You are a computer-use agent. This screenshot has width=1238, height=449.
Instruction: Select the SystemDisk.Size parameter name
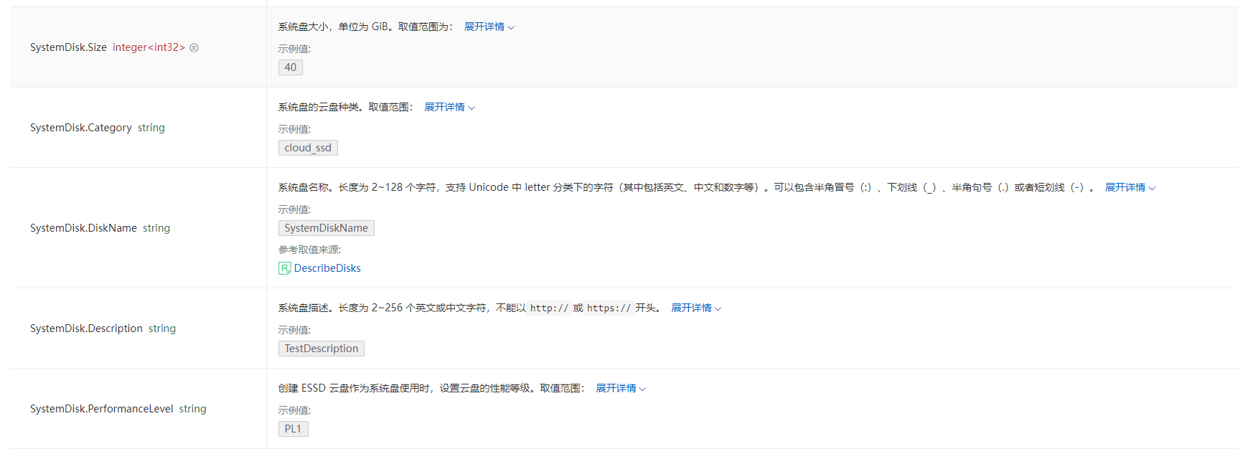point(68,47)
